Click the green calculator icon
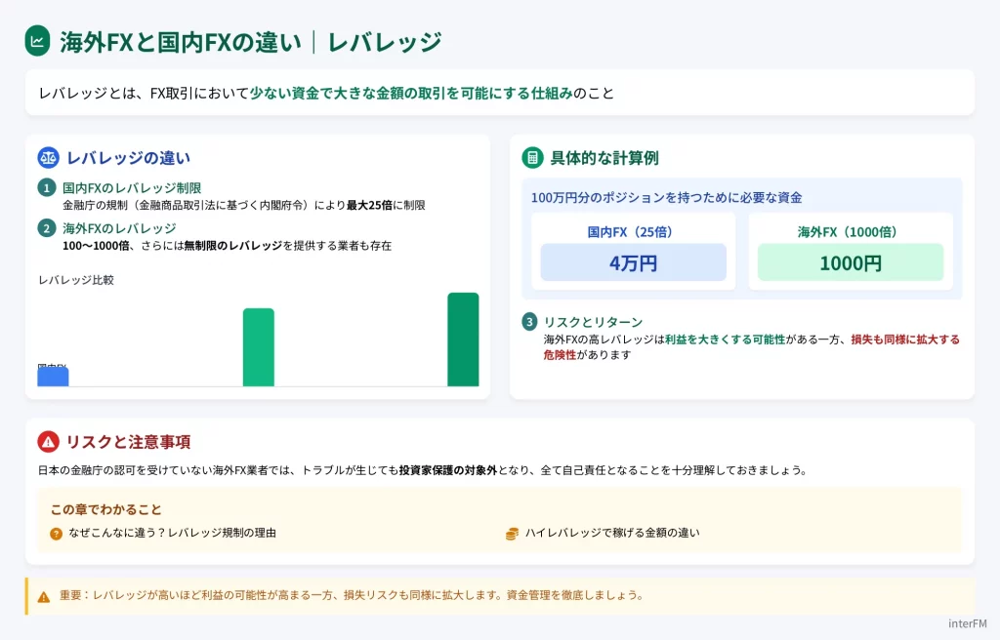 coord(532,158)
